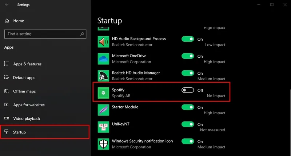Screen dimensions: 291x156
Task: Switch off Starter Module startup
Action: pos(188,107)
